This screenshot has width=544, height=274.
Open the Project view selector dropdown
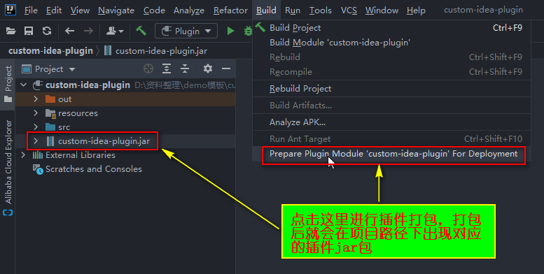click(x=48, y=69)
